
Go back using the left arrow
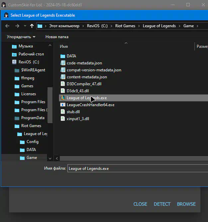click(7, 26)
